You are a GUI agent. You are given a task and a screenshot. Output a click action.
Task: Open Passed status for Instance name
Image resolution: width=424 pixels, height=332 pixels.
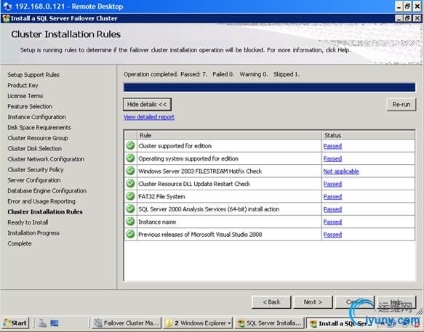pos(332,222)
